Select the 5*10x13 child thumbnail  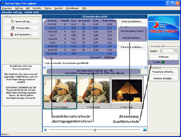[x=94, y=92]
